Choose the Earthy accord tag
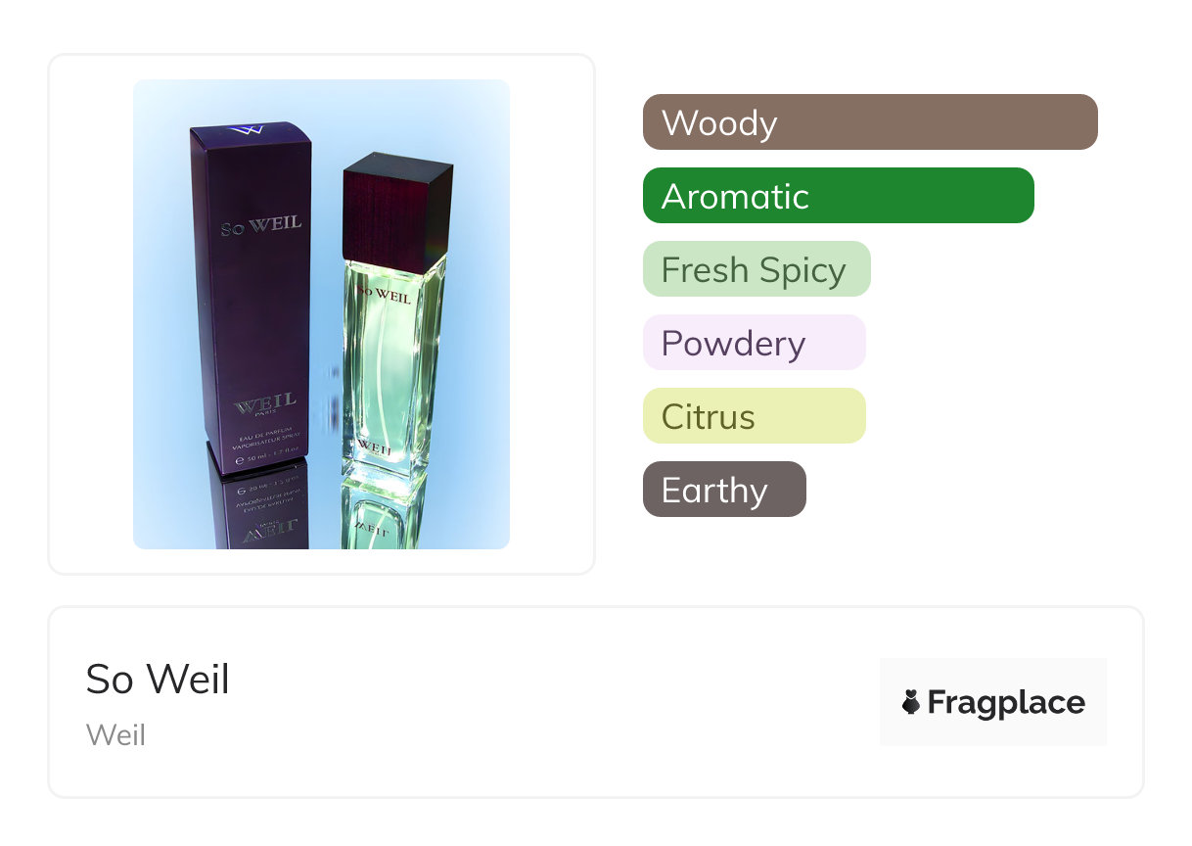Screen dimensions: 1192x846 coord(723,490)
